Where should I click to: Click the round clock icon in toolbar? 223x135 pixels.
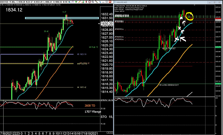(x=90, y=2)
